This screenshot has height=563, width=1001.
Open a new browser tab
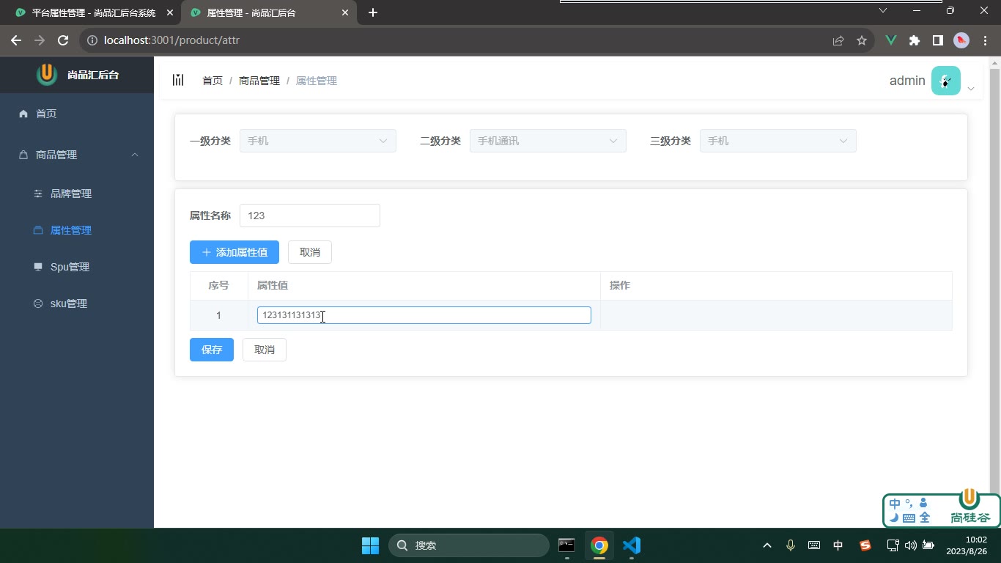pos(373,12)
